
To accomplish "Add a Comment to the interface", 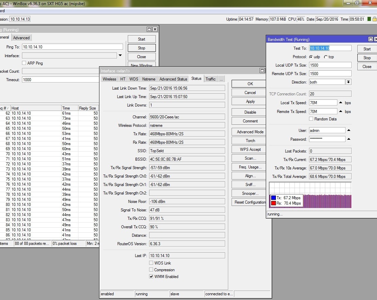I will (x=249, y=121).
